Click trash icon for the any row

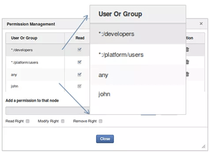187,74
